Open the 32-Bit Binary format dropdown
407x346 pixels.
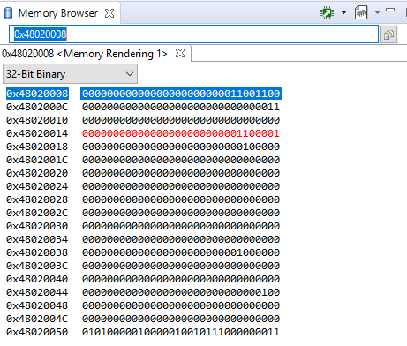[70, 74]
